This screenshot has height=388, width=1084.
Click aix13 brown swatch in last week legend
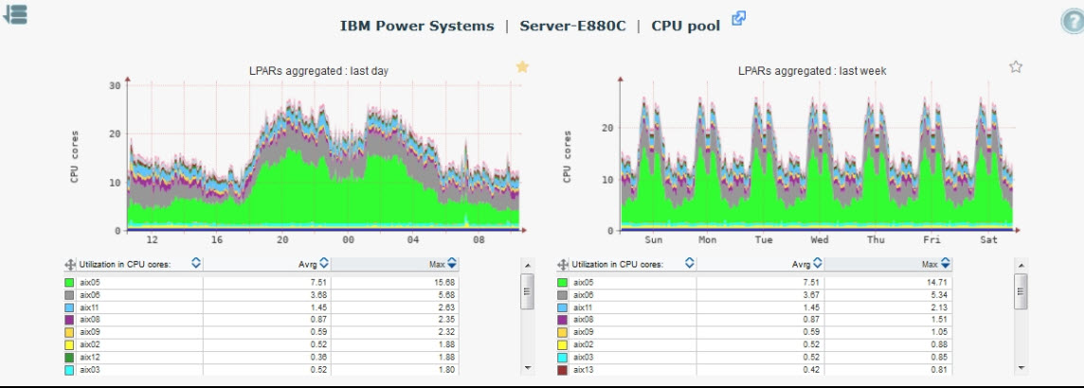(563, 369)
